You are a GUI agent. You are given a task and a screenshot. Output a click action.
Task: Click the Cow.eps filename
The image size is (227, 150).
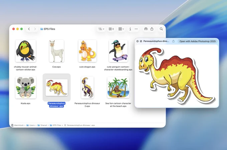[56, 67]
